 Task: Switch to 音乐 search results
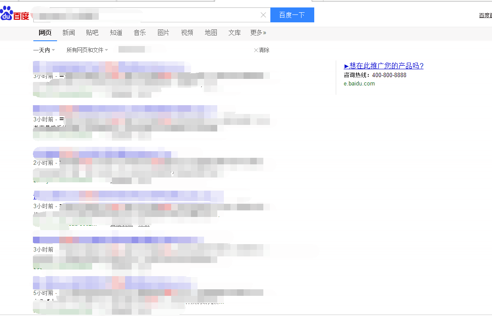click(140, 32)
